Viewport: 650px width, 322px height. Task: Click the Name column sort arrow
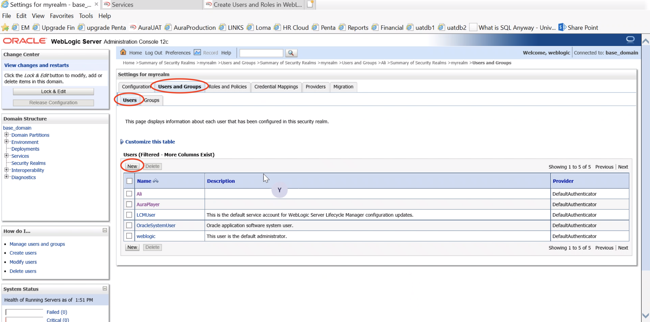(155, 181)
